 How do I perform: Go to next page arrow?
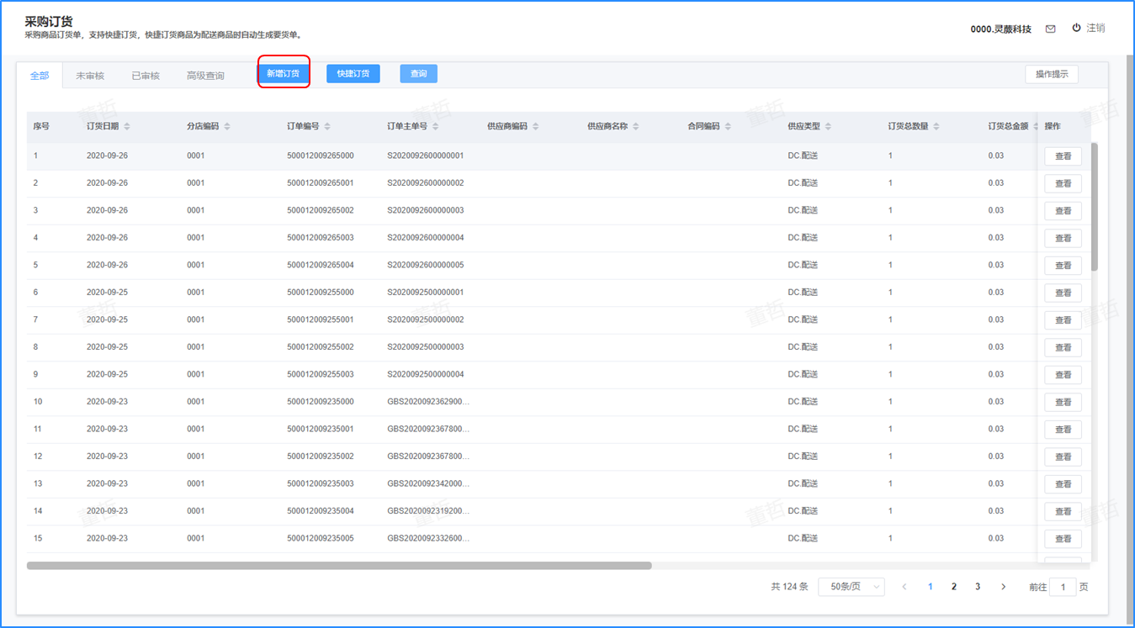1003,587
